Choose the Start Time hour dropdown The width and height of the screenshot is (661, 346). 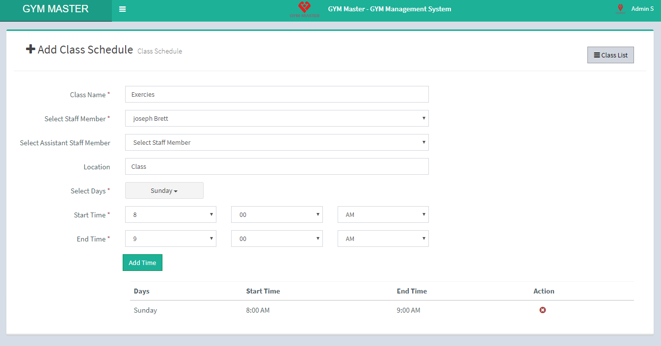(x=170, y=214)
